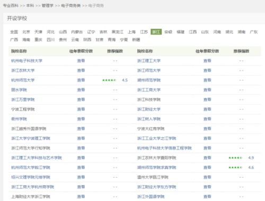Choose the 山西 region filter

[x=63, y=32]
